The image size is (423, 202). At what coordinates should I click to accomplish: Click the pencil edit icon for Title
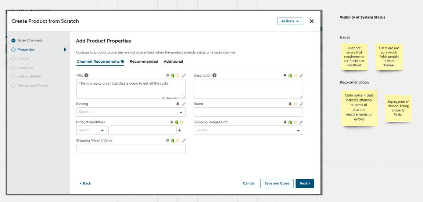(184, 76)
